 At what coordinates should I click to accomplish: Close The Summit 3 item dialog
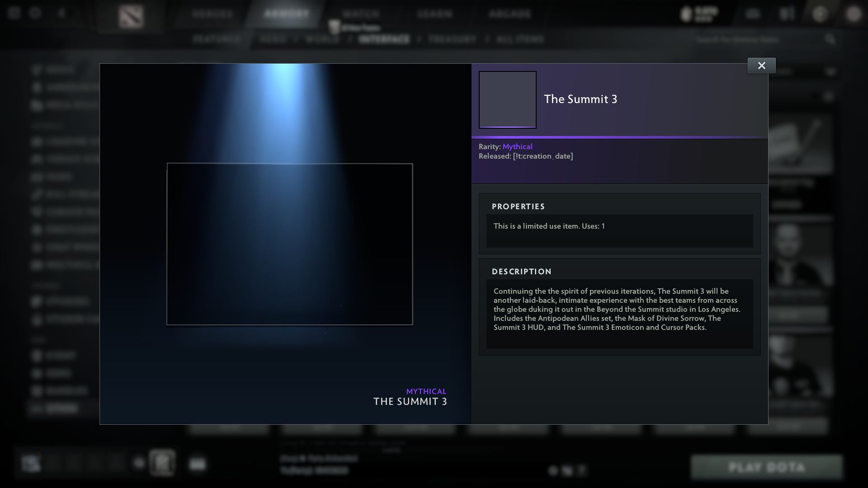tap(761, 65)
